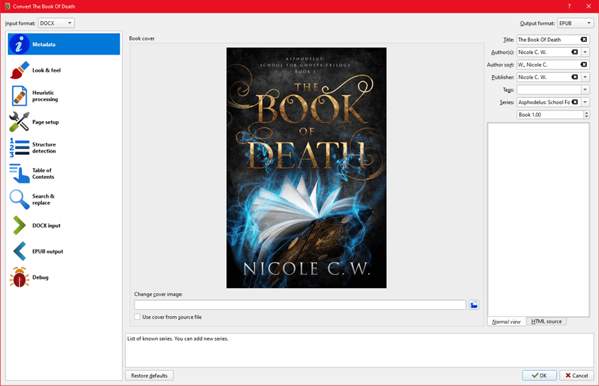Select the EPUB output label
599x386 pixels.
pyautogui.click(x=48, y=252)
